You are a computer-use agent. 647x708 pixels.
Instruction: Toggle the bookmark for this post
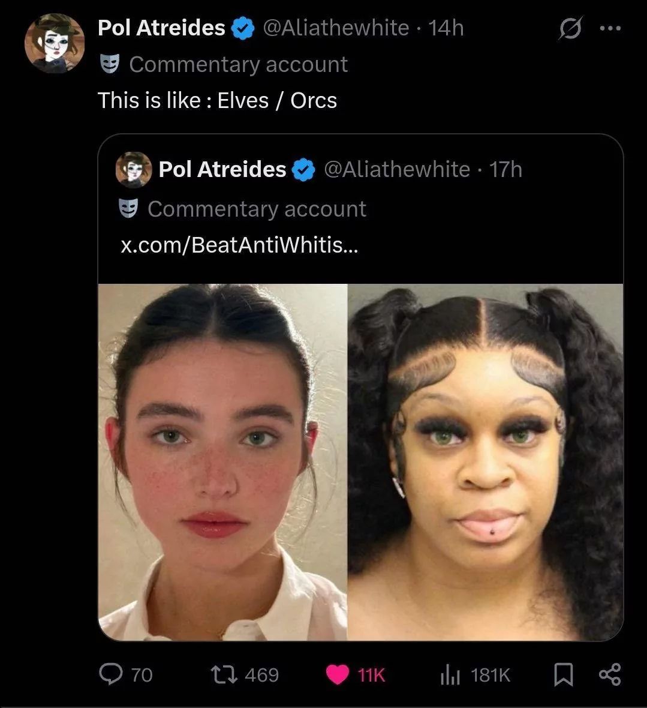tap(562, 674)
